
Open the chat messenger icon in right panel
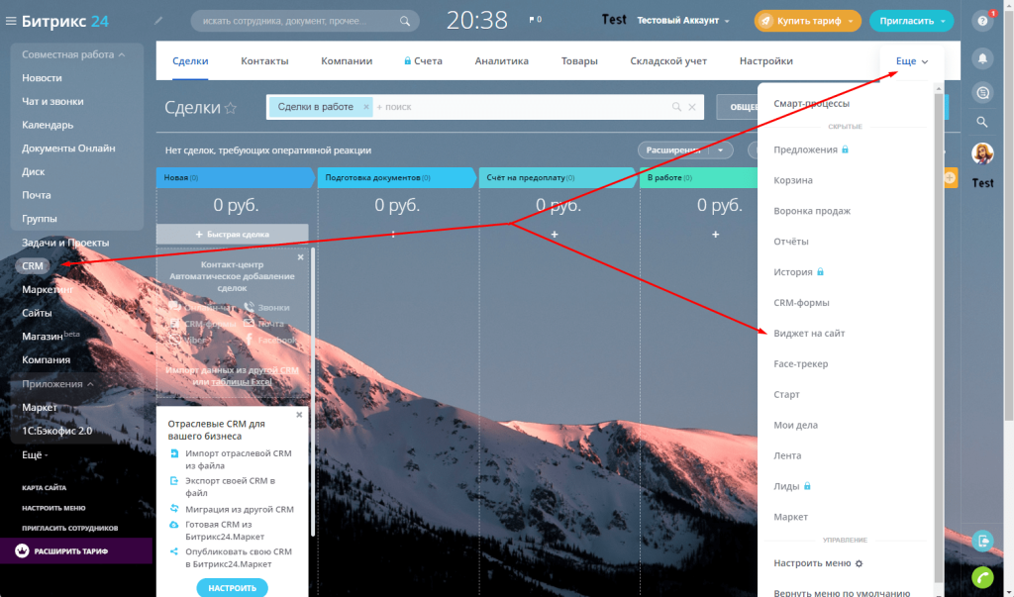[x=982, y=90]
